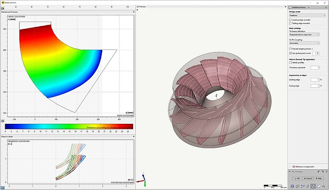Select the blue circular view icon in bottom toolbar
Image resolution: width=329 pixels, height=190 pixels.
pos(292,186)
